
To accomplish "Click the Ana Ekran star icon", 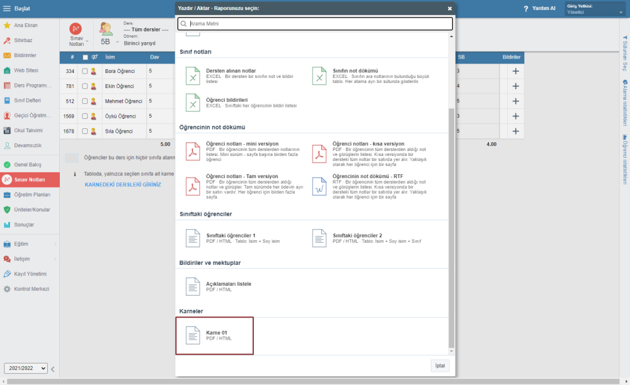I will [x=7, y=25].
